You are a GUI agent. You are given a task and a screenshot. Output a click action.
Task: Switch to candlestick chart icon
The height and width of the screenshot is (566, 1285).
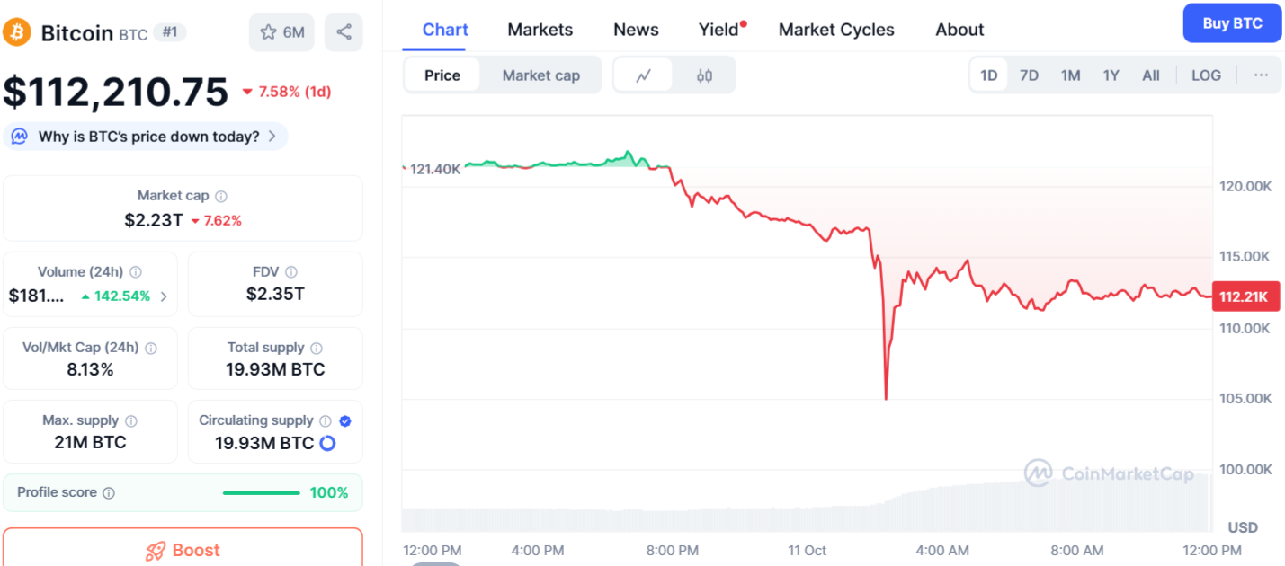tap(704, 75)
